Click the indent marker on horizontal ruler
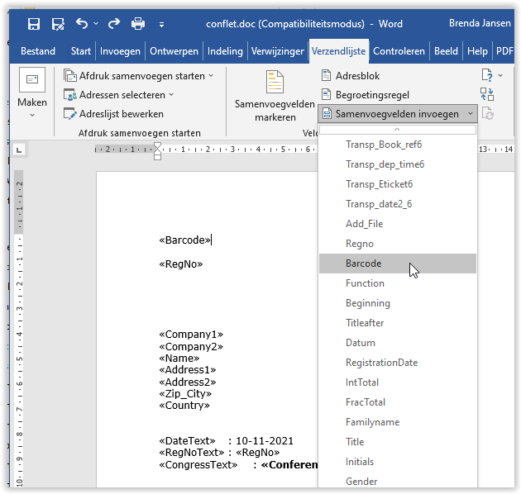The image size is (521, 494). point(157,151)
